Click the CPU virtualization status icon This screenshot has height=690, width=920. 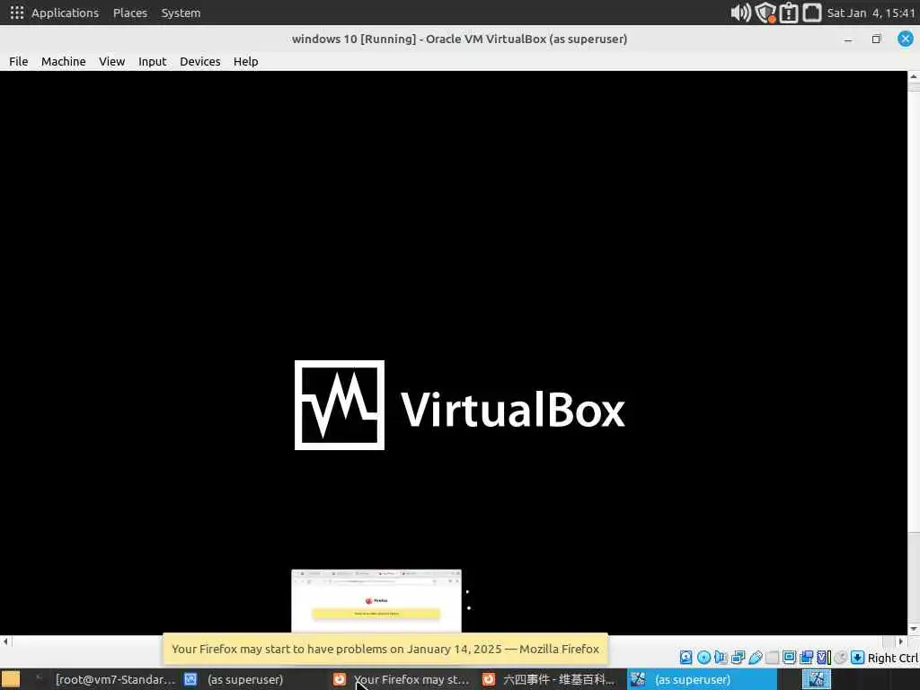[824, 657]
